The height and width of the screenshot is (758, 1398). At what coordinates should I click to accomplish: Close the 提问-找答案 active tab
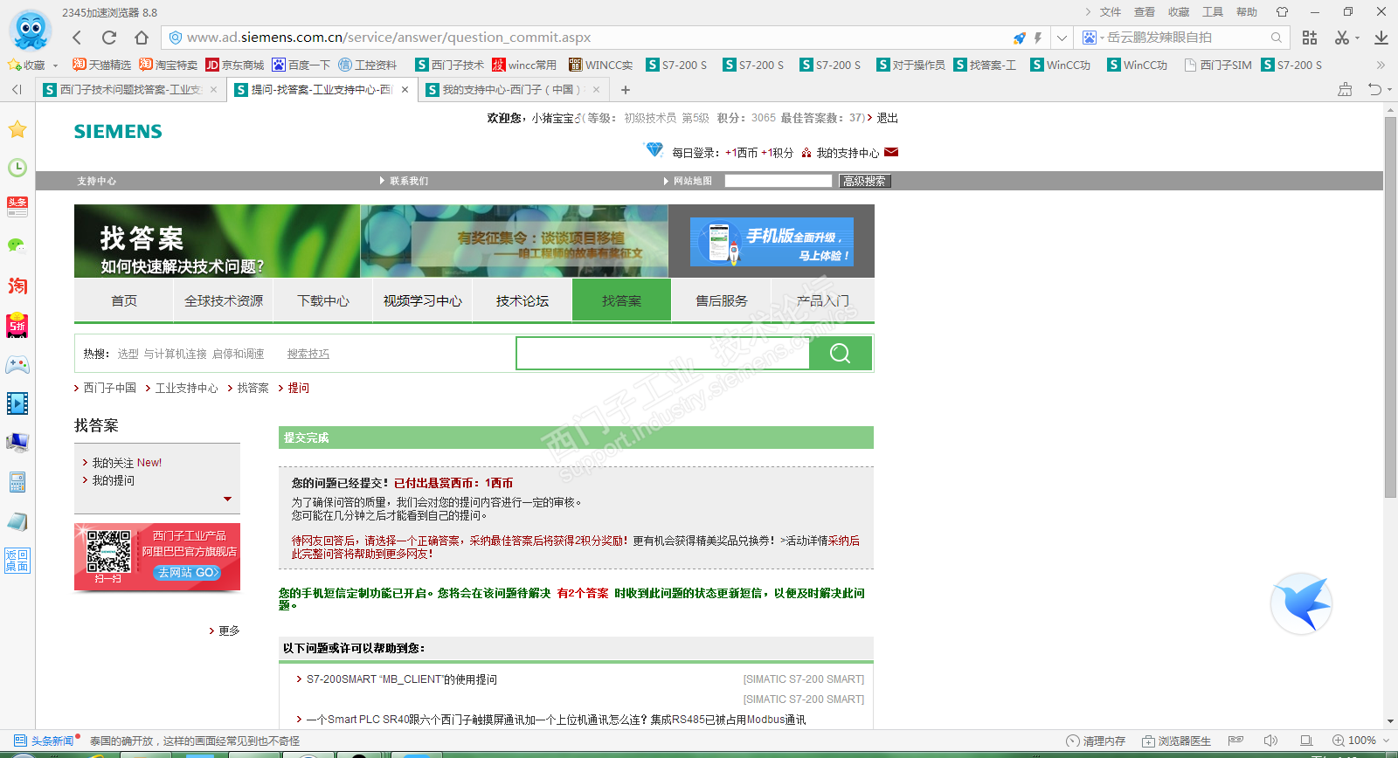405,90
